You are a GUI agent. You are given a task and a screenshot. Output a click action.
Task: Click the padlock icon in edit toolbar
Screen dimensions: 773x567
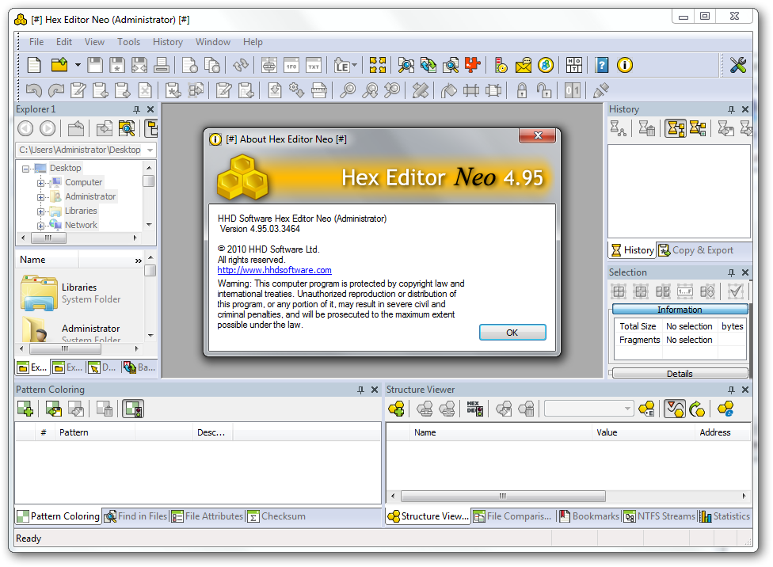(522, 90)
